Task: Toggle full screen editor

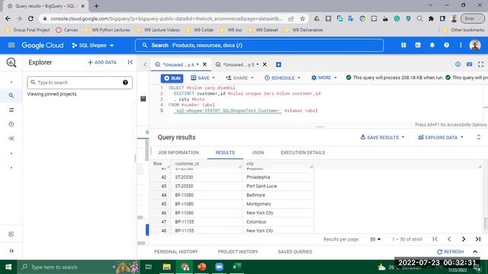Action: [481, 64]
